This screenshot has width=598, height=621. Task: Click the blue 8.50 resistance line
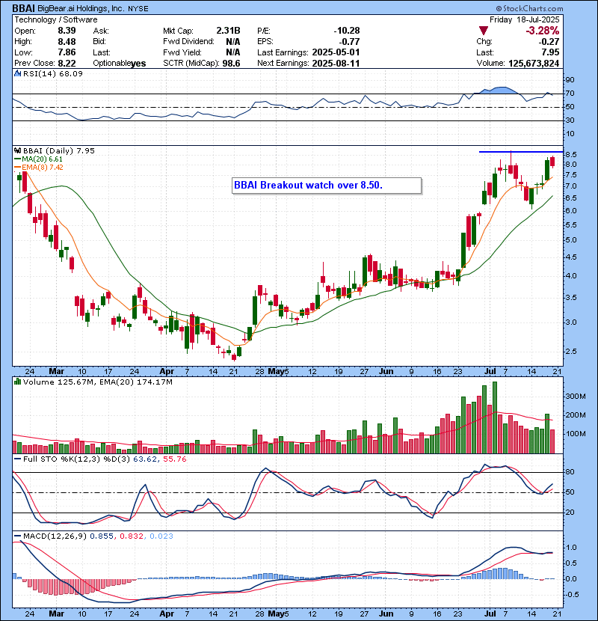520,152
